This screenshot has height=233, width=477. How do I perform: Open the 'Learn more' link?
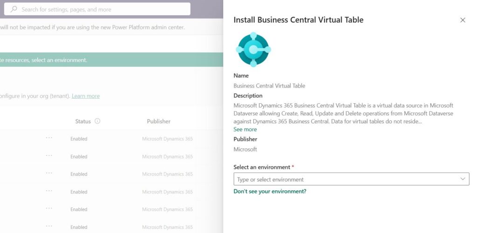pyautogui.click(x=85, y=96)
